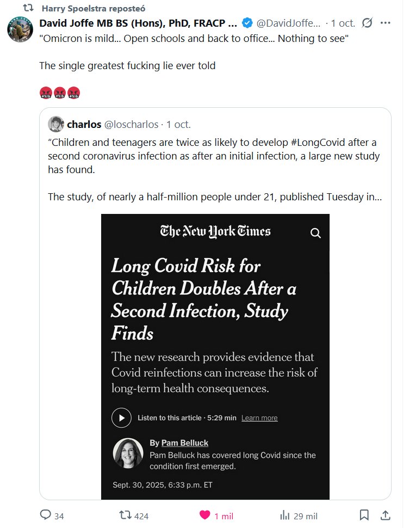Open Pam Belluck author link

[x=184, y=443]
